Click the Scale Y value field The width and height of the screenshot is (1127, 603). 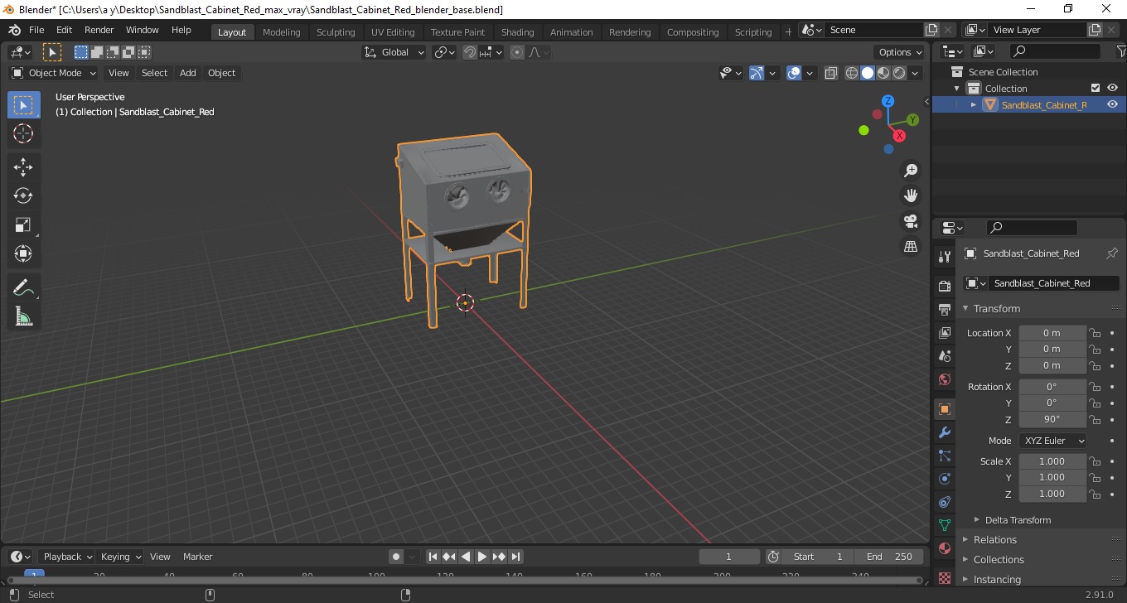coord(1052,477)
